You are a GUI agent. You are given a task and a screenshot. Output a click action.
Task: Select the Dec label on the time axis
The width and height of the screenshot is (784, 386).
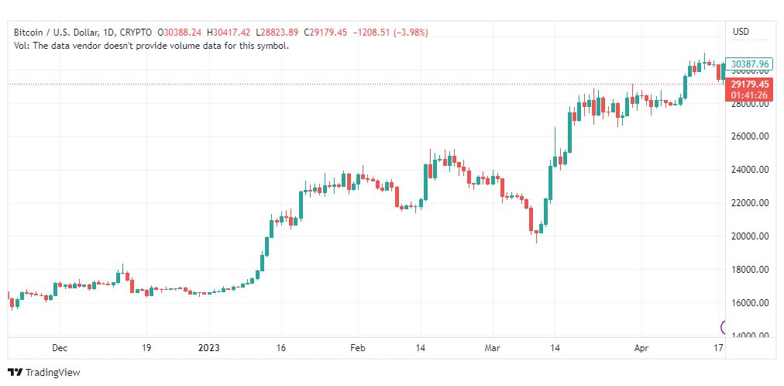[60, 348]
